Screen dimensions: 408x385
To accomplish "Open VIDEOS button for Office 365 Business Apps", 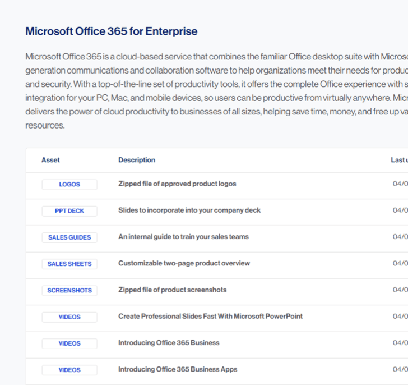I will click(69, 370).
